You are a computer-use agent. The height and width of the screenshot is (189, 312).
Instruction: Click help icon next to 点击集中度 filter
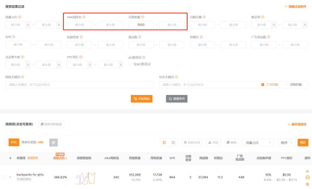click(x=23, y=57)
